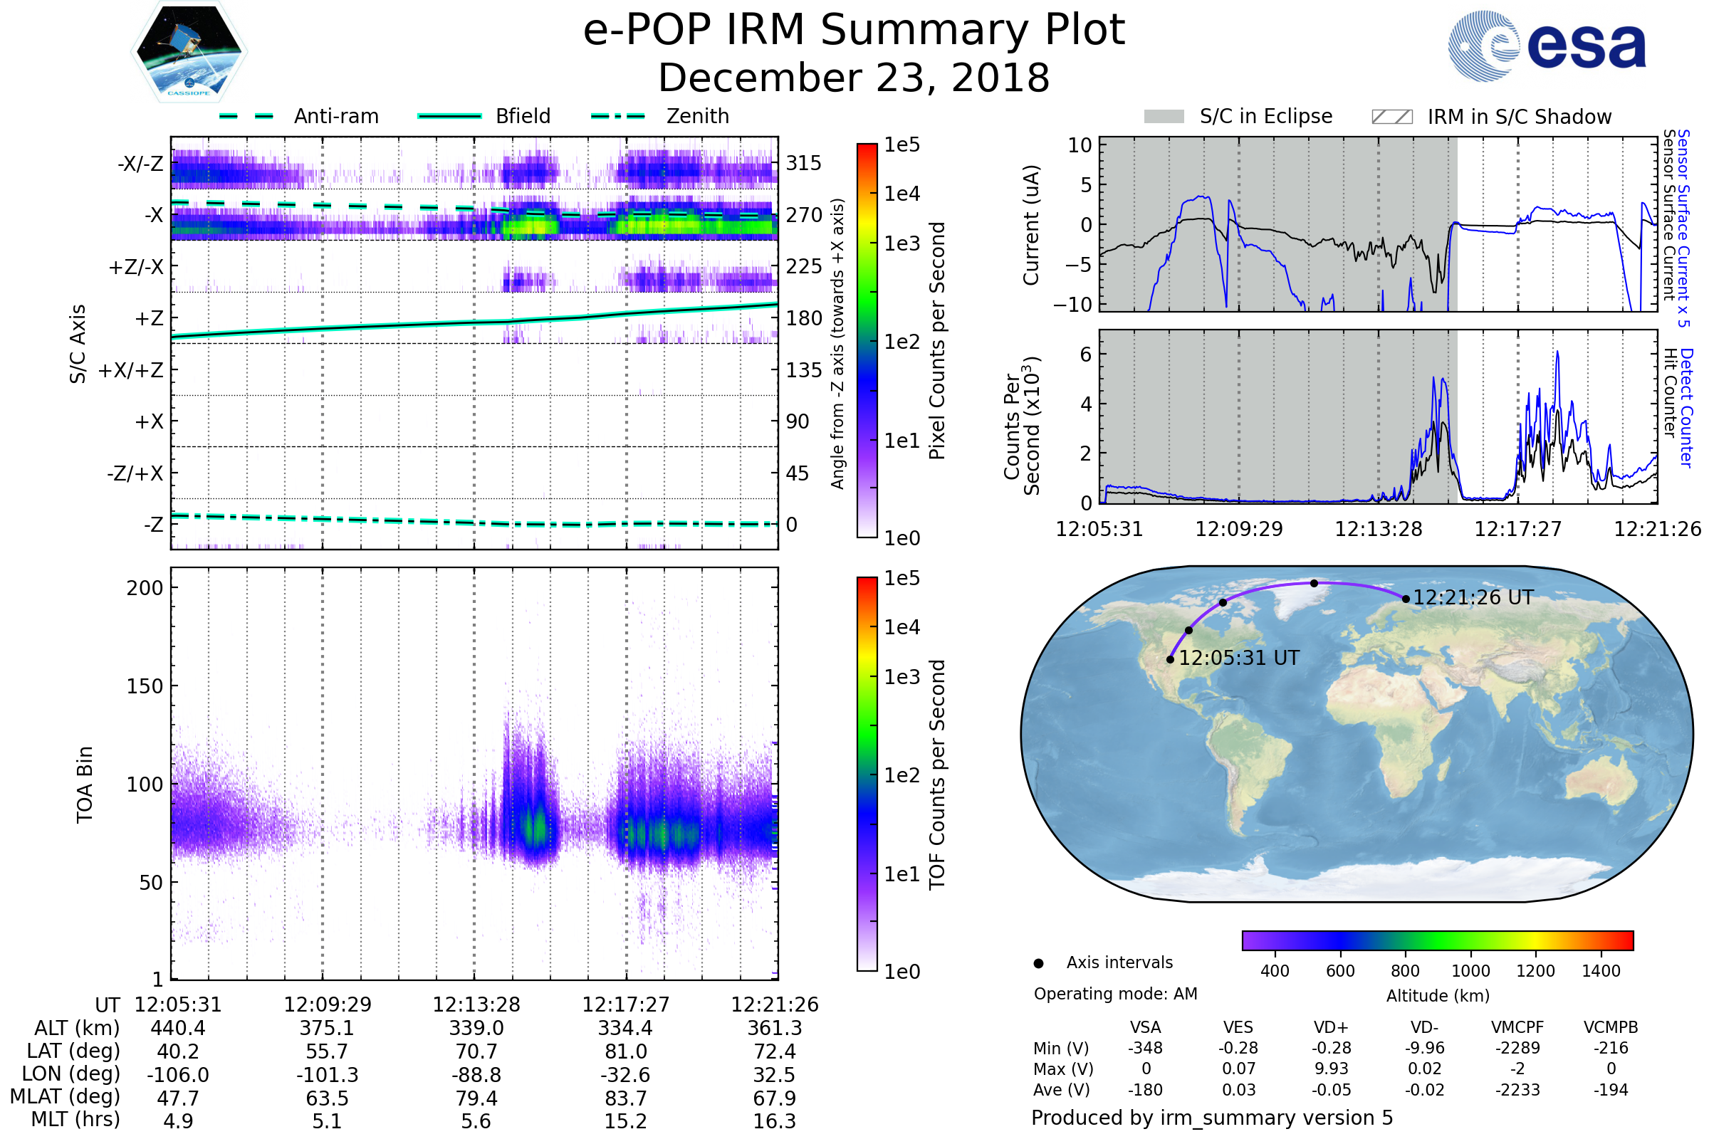The width and height of the screenshot is (1709, 1139).
Task: Click the Pixel Counts per Second colorbar
Action: point(867,340)
